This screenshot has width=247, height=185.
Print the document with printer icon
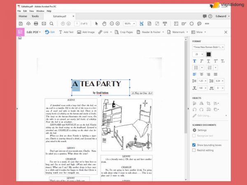tap(36, 24)
